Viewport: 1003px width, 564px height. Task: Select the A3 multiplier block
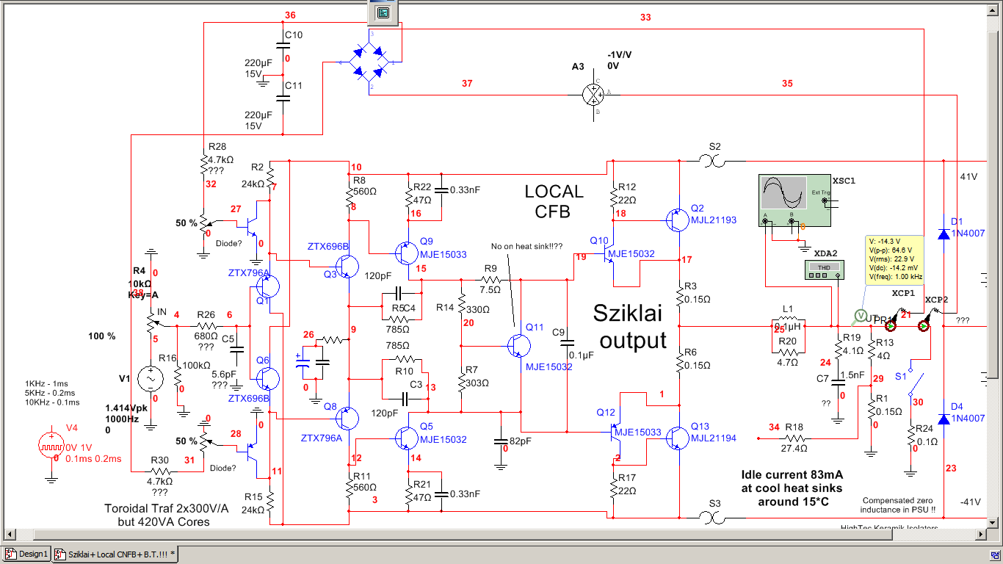(592, 94)
